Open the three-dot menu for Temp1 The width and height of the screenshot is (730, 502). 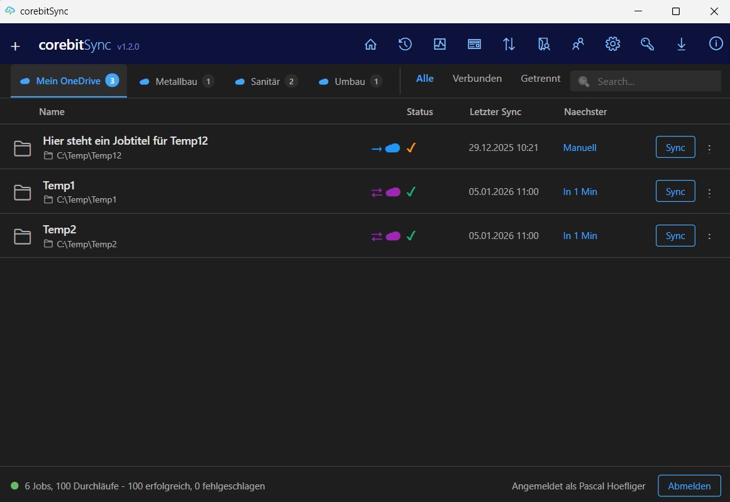tap(709, 192)
